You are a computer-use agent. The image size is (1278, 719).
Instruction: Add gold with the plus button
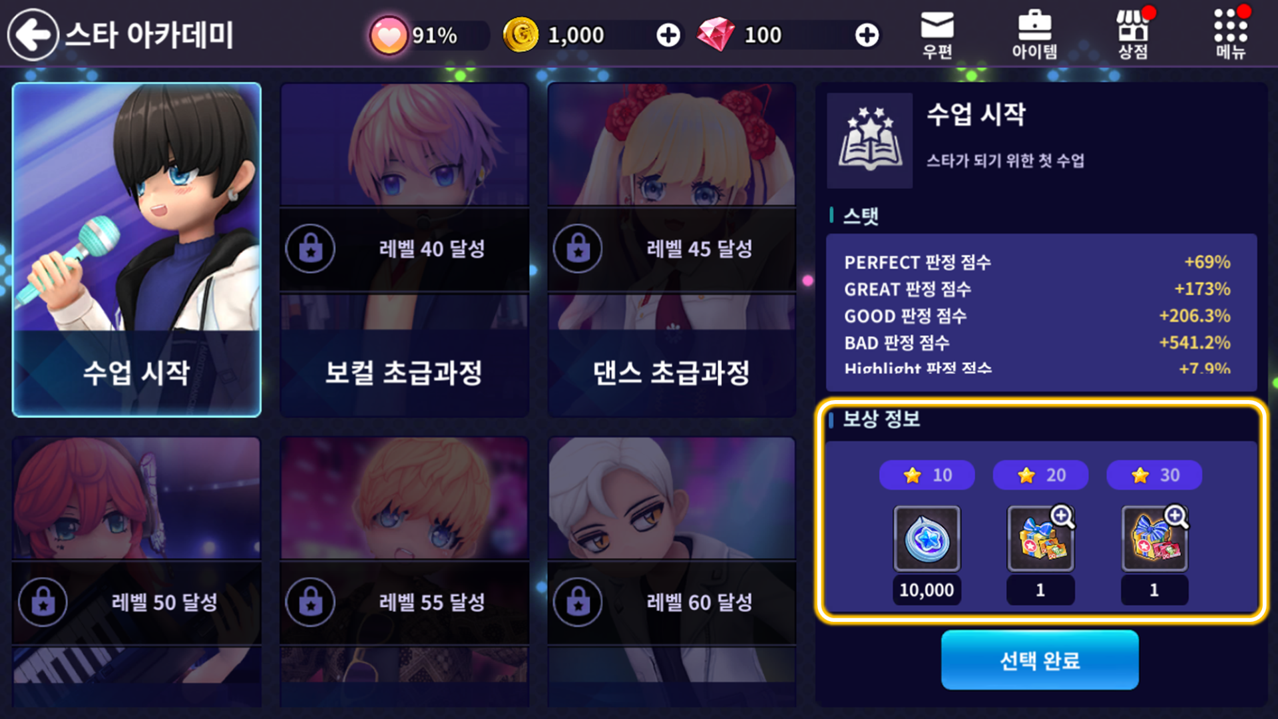pyautogui.click(x=668, y=35)
